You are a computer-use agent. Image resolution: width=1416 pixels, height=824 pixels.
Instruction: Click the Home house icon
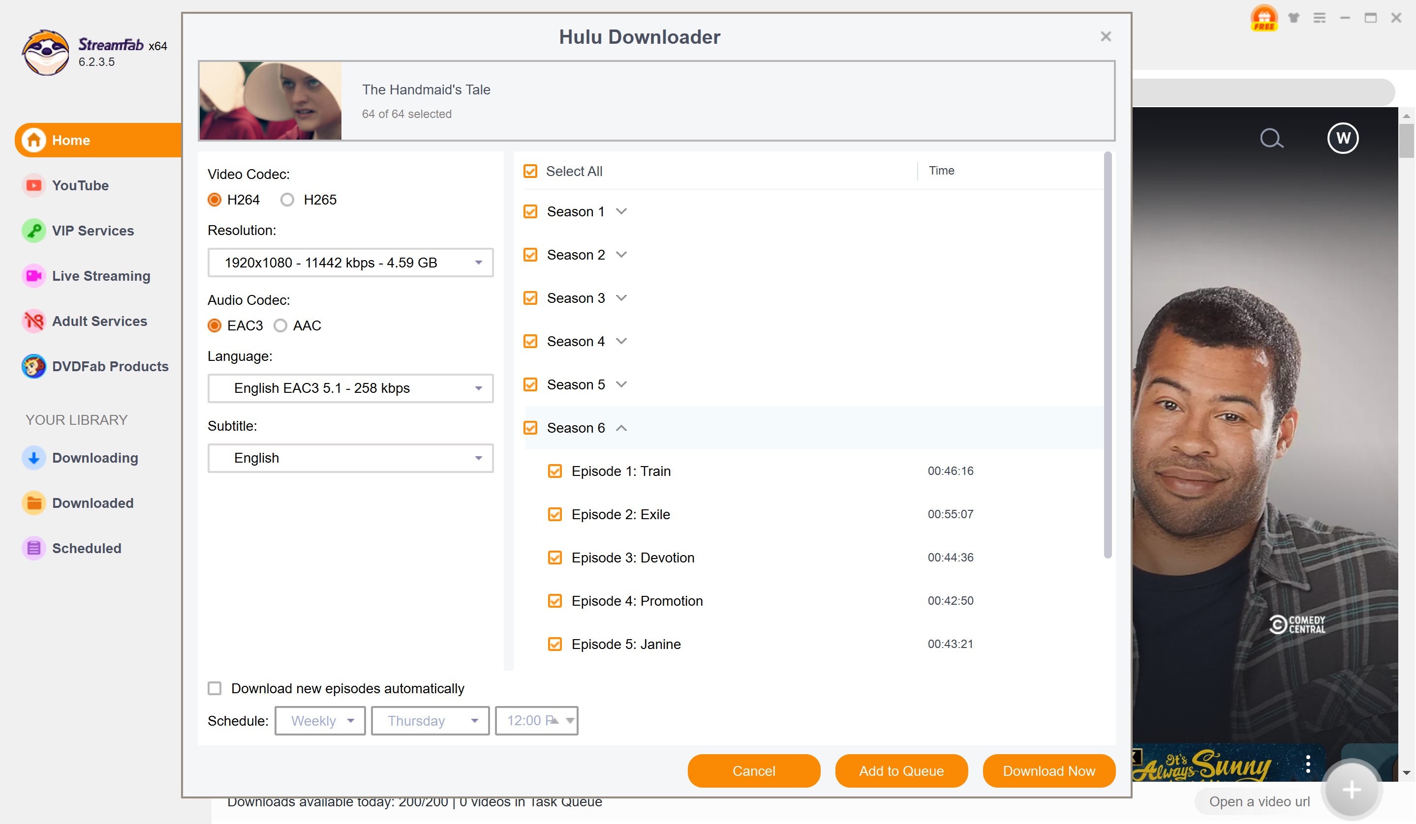tap(34, 140)
